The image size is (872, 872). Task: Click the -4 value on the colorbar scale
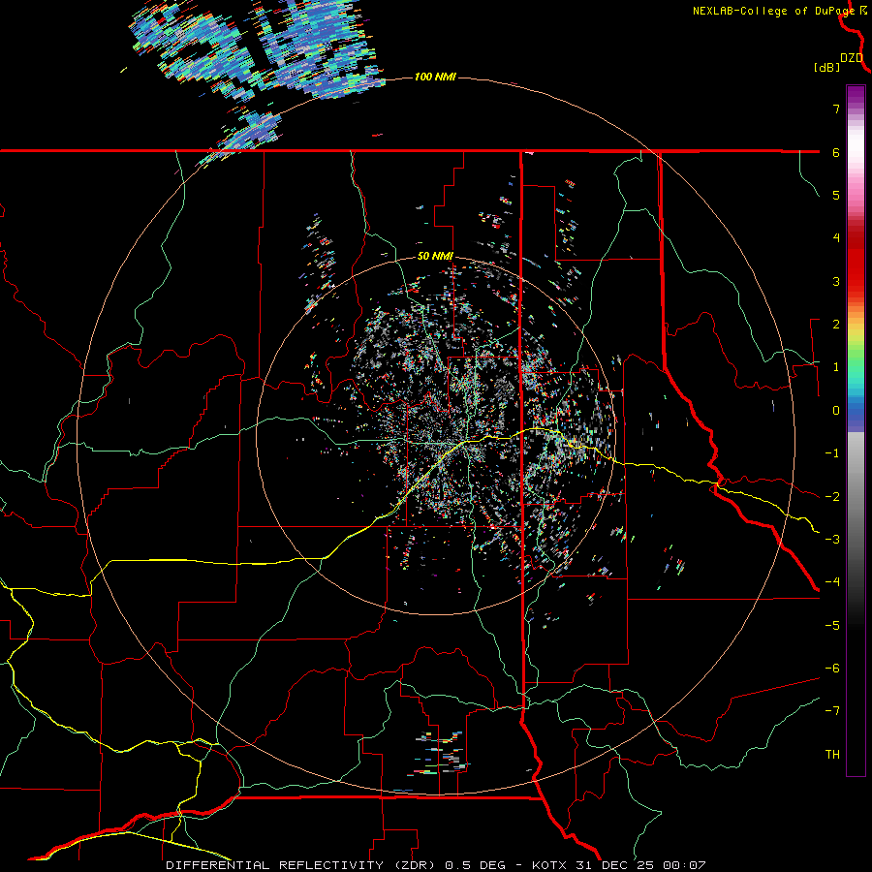(832, 582)
